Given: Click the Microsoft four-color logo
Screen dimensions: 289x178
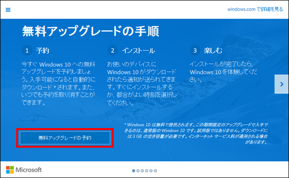Looking at the screenshot, I should tap(10, 170).
